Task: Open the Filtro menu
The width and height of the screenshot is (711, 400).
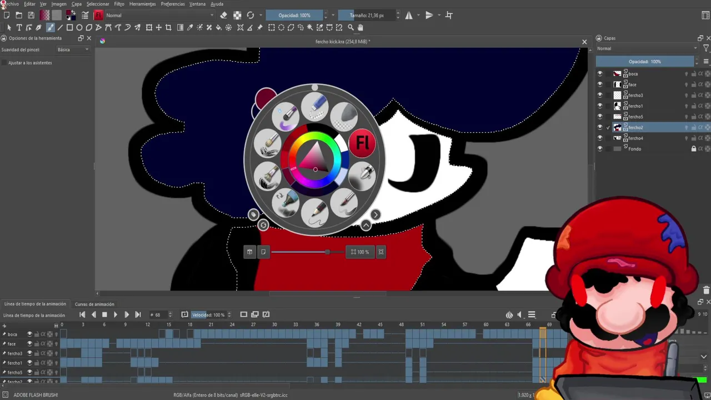Action: pos(119,4)
